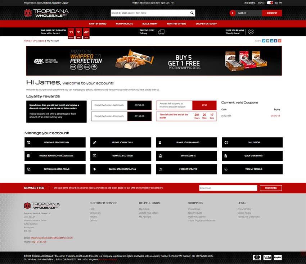
Task: Open Shop By Category menu
Action: pyautogui.click(x=206, y=24)
